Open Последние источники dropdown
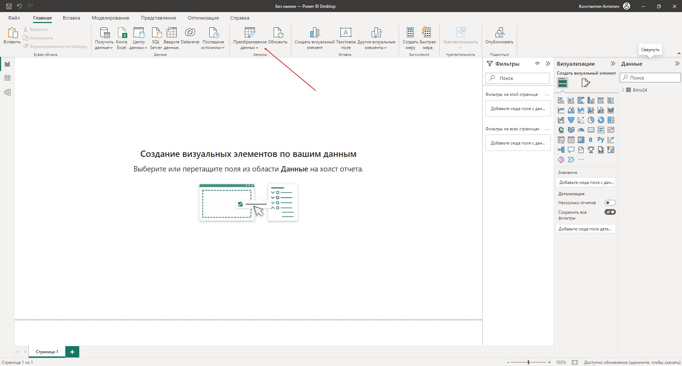Image resolution: width=682 pixels, height=366 pixels. tap(213, 38)
